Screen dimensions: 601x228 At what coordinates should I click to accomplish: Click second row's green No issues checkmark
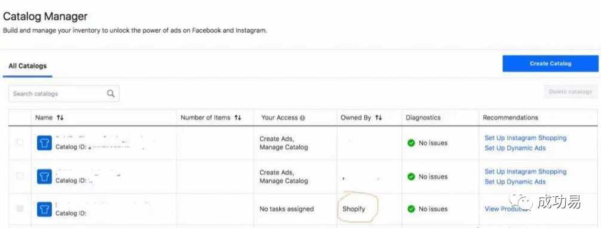(411, 176)
